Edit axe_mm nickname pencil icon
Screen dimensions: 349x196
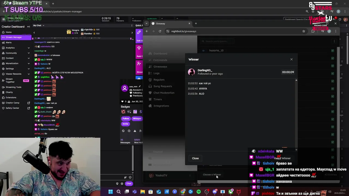pyautogui.click(x=140, y=87)
